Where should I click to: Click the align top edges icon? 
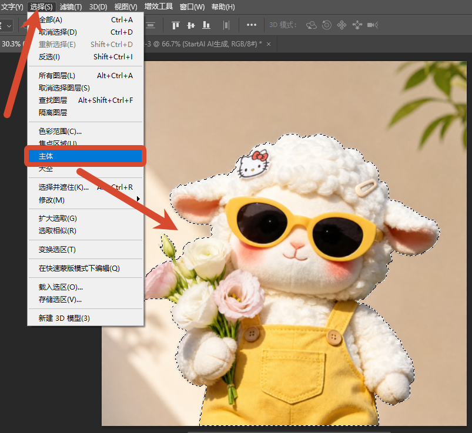pyautogui.click(x=176, y=25)
